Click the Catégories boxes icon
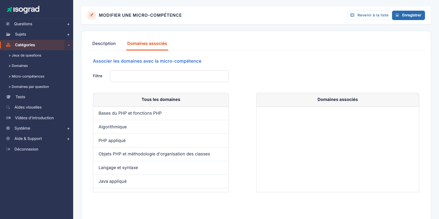Screen dimensions: 439x219 [8, 45]
